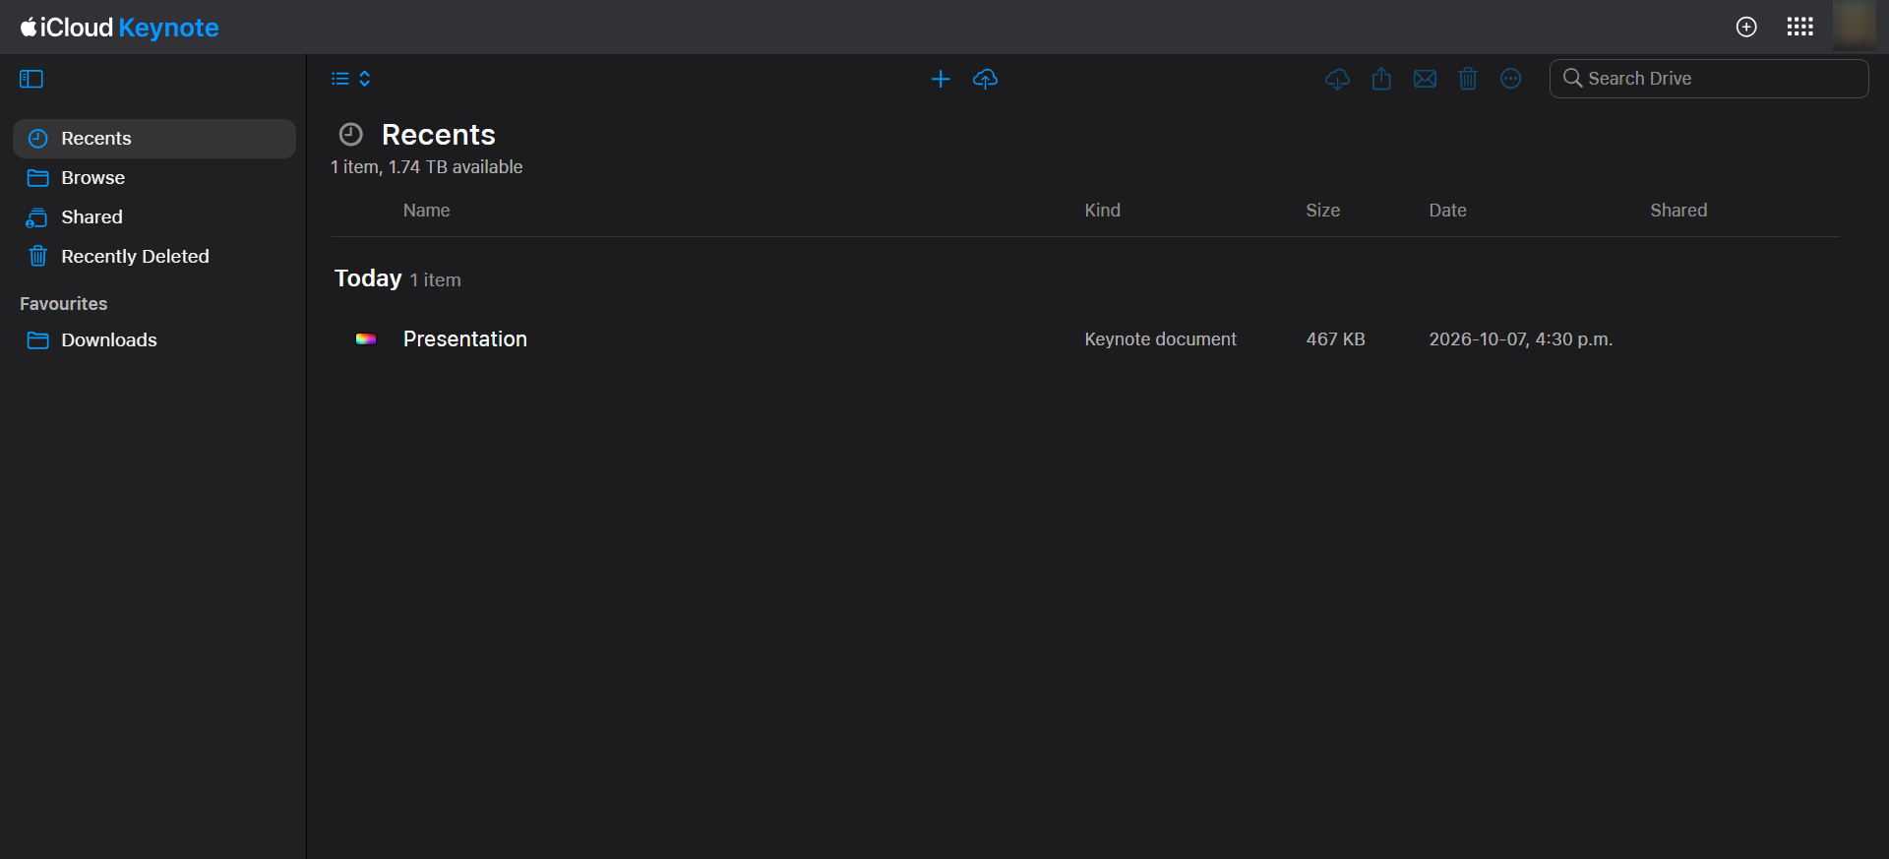1889x859 pixels.
Task: Click the upload to iCloud icon
Action: [985, 79]
